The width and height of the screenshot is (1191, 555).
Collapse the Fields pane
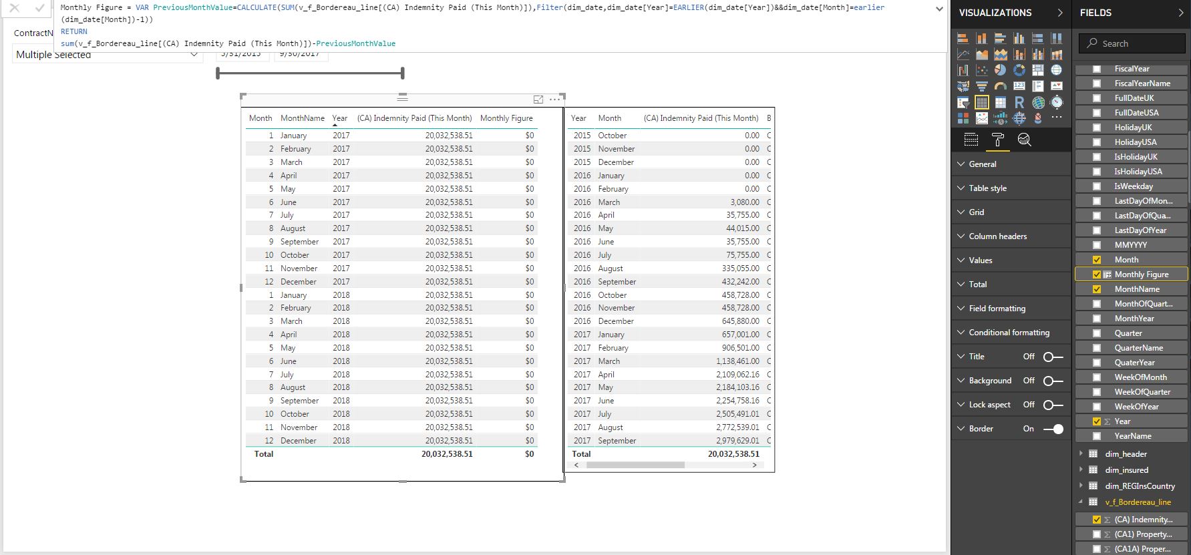point(1181,13)
